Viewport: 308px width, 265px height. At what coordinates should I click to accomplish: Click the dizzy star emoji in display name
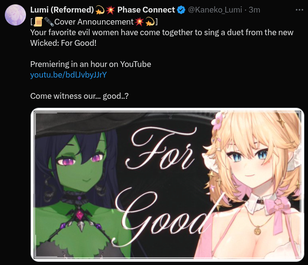(x=100, y=10)
